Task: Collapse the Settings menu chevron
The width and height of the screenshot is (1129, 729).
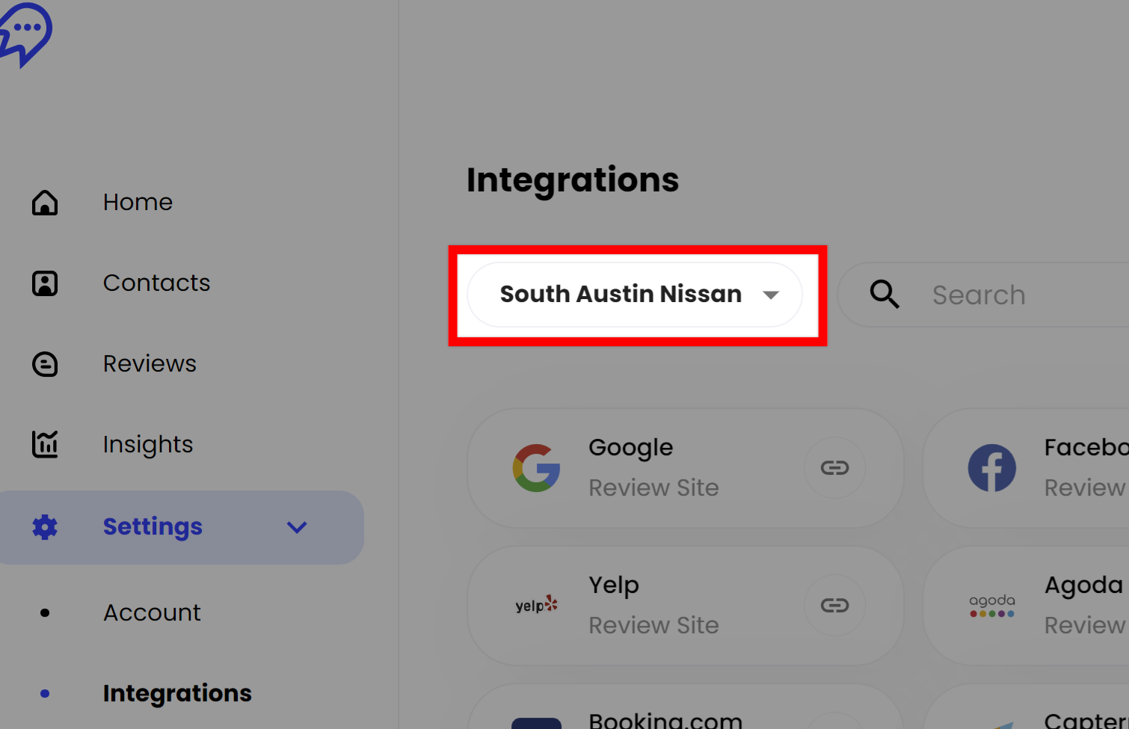Action: 297,527
